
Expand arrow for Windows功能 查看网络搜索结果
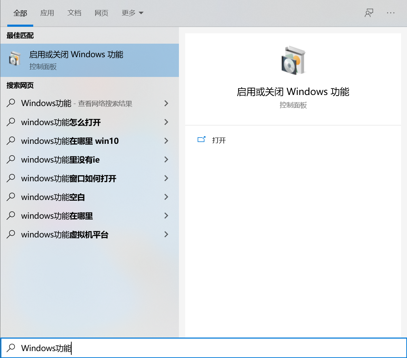166,103
